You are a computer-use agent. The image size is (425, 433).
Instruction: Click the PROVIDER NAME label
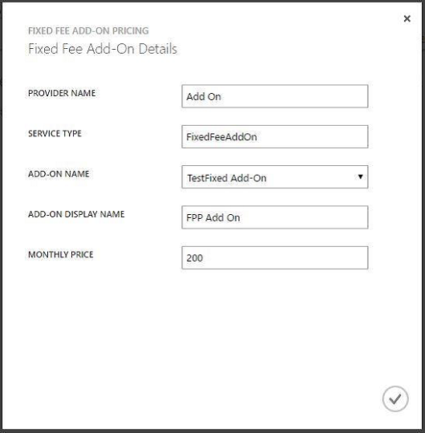click(62, 93)
